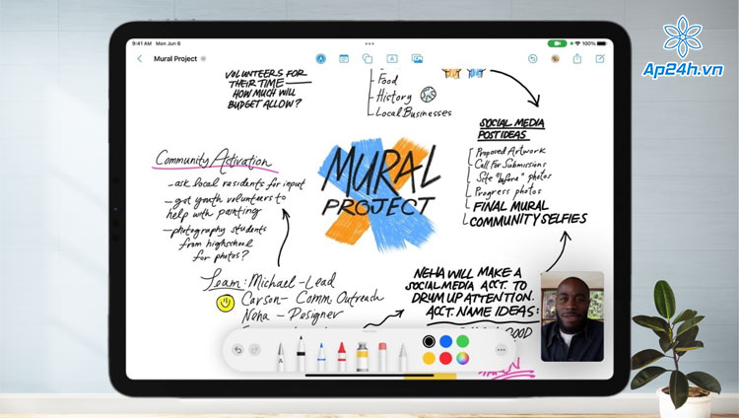Select the black marker pen tool
Image resolution: width=739 pixels, height=418 pixels.
pyautogui.click(x=301, y=354)
